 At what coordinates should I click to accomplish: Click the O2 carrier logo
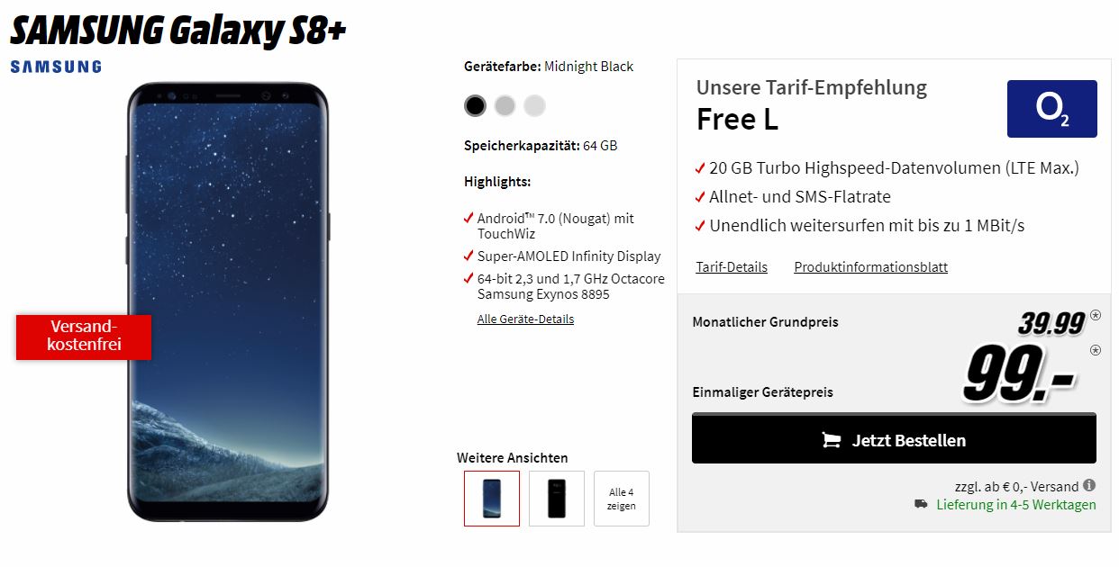[1051, 109]
